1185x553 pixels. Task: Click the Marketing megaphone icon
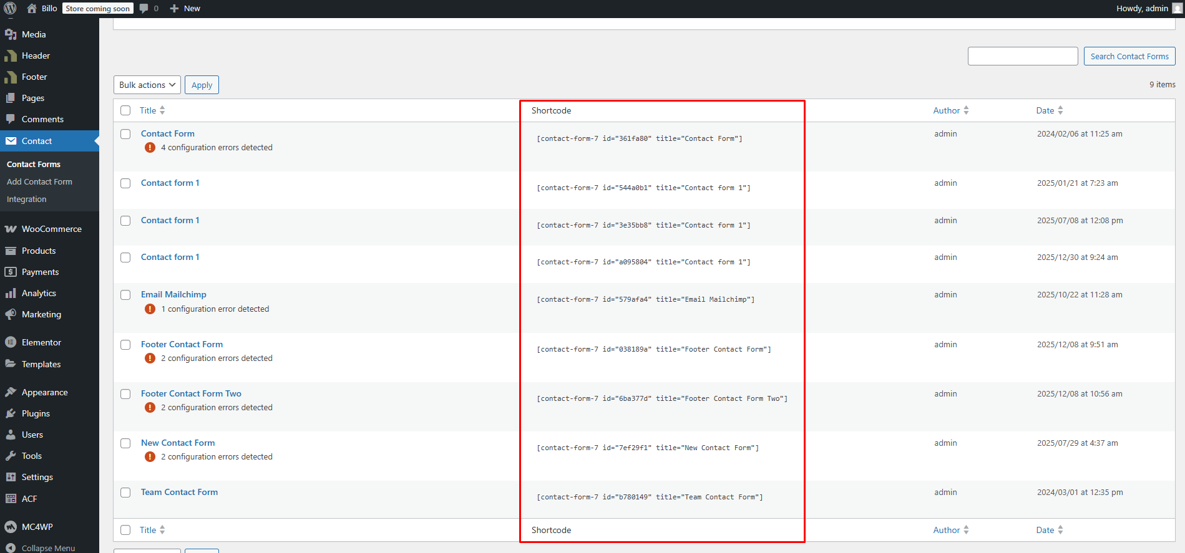(x=11, y=314)
